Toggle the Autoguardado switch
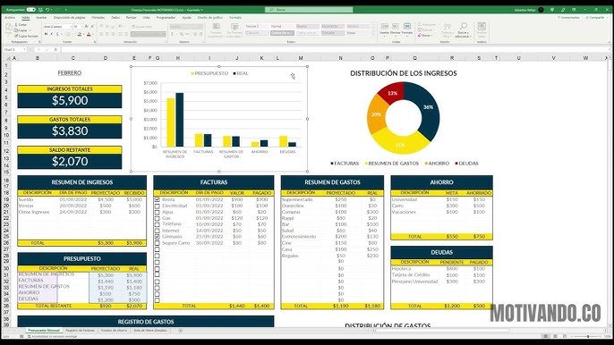Viewport: 614px width, 345px height. pyautogui.click(x=31, y=10)
